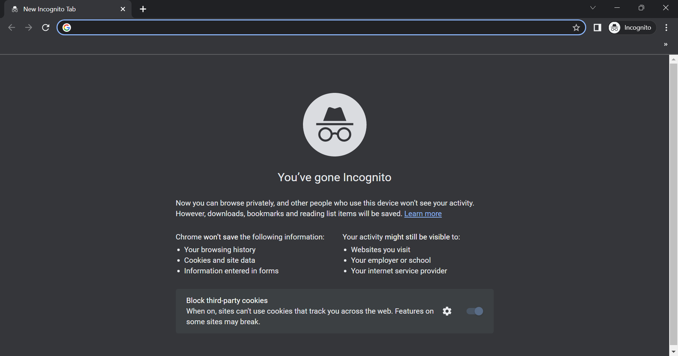Click "Cookies and site data" list item
Viewport: 678px width, 356px height.
click(219, 260)
